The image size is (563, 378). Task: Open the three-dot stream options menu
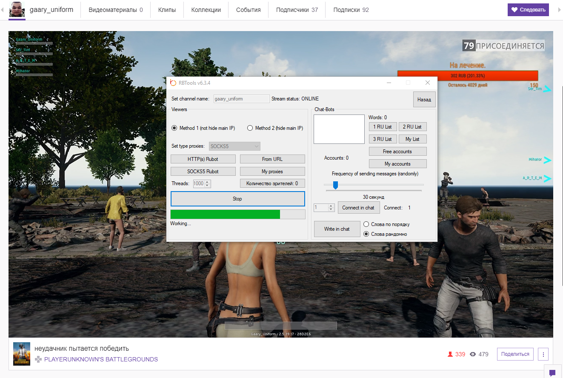[543, 354]
